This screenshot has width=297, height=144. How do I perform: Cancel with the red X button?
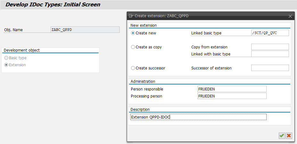pos(289,136)
